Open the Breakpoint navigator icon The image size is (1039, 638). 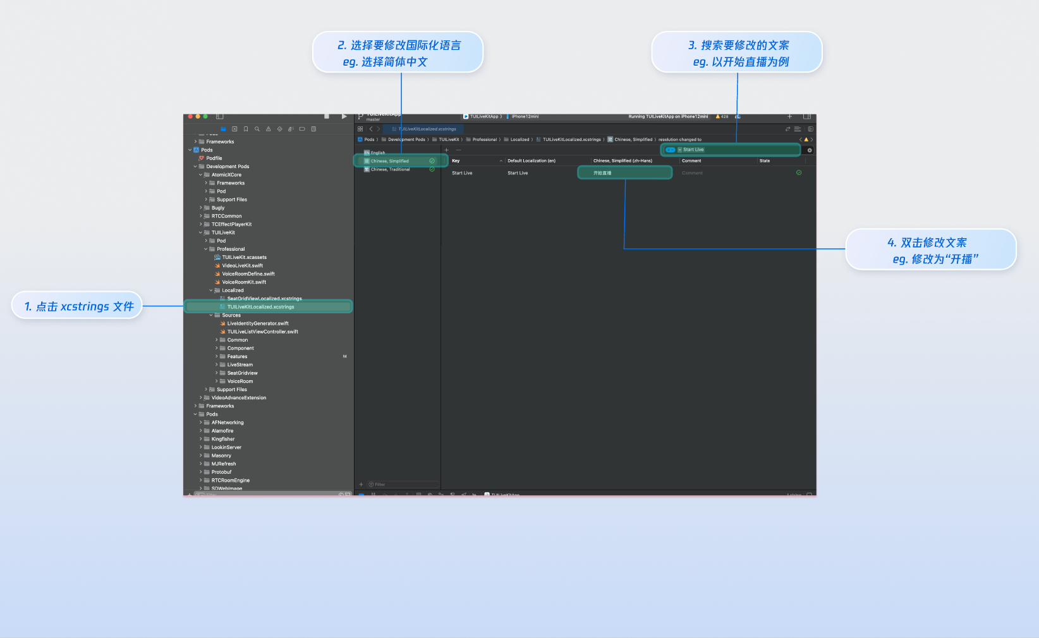coord(302,129)
